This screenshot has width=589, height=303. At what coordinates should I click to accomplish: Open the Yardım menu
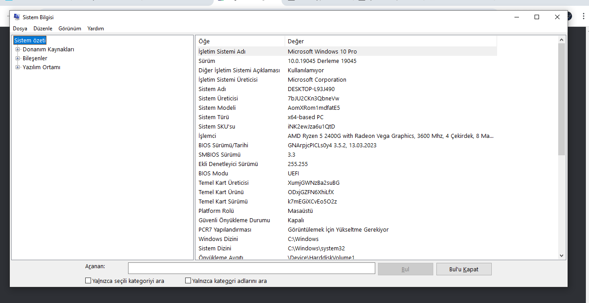tap(95, 29)
